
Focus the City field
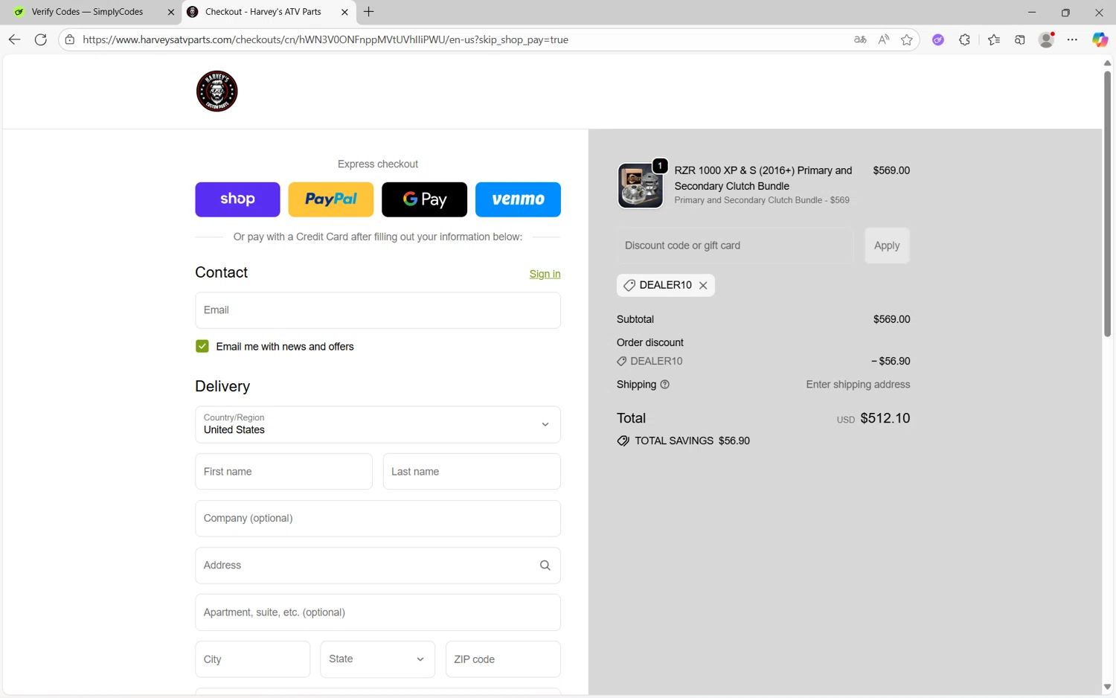coord(253,659)
